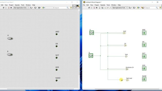Click the AND LED indicator on Front Panel
The image size is (162, 91).
pos(56,34)
